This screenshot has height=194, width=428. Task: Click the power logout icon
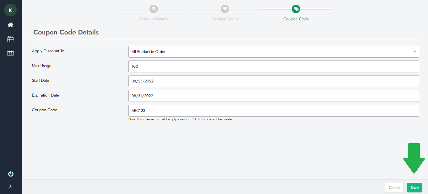(x=11, y=174)
